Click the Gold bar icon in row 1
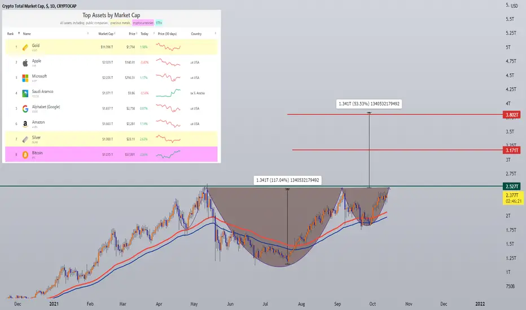Viewport: 526px width, 310px height. (x=25, y=47)
